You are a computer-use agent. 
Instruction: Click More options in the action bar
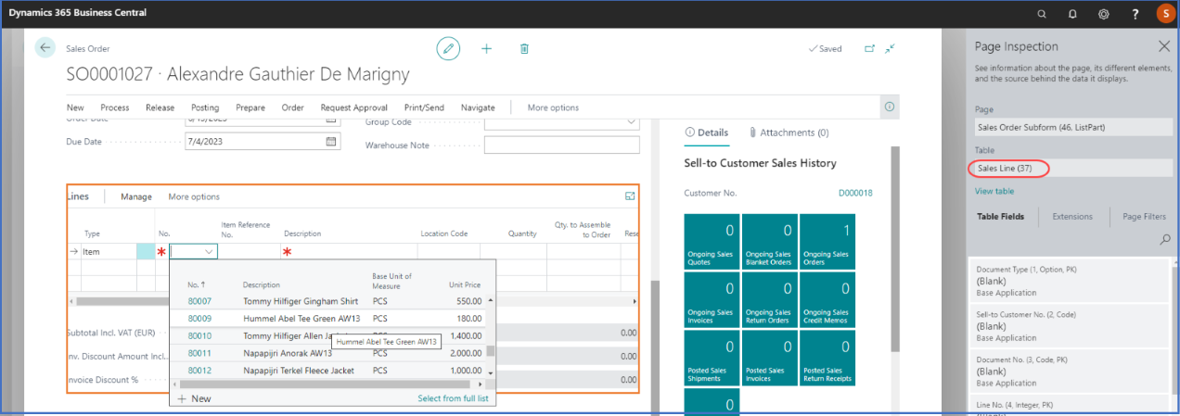tap(553, 107)
